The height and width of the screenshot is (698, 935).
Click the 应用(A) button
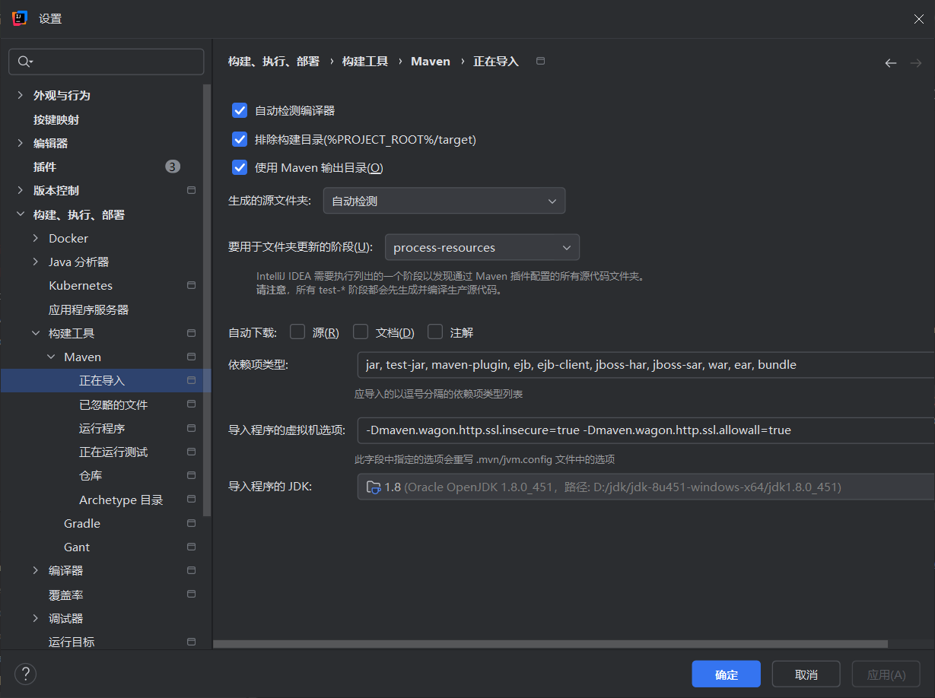pos(886,674)
